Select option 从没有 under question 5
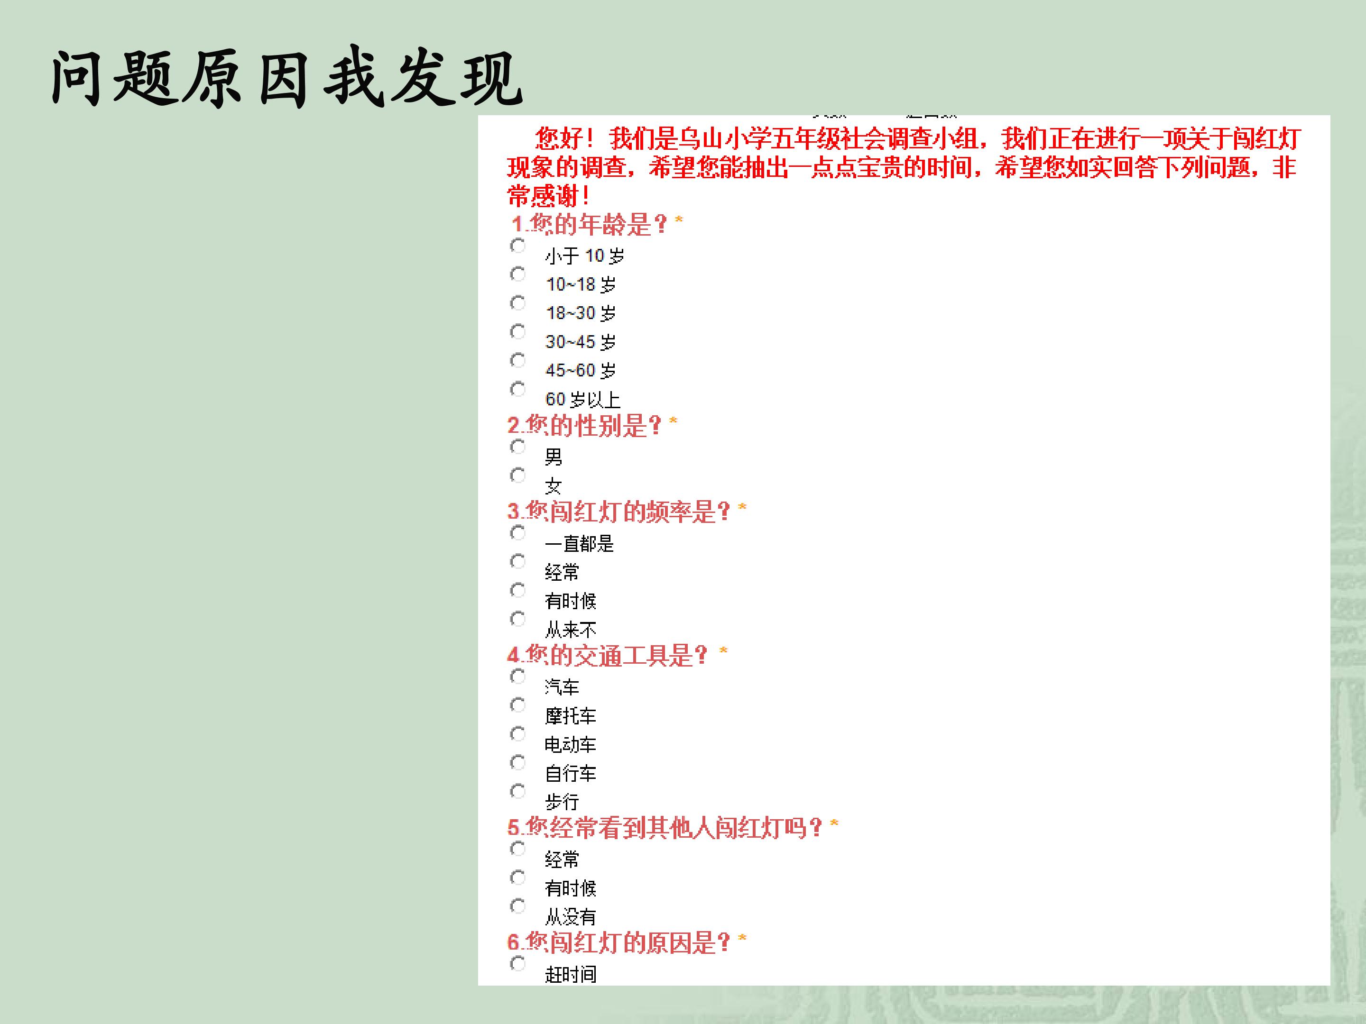This screenshot has width=1366, height=1024. (517, 906)
